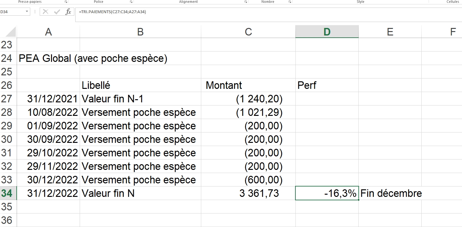Viewport: 462px width, 227px height.
Task: Open the Nombre format launcher icon
Action: click(x=290, y=2)
